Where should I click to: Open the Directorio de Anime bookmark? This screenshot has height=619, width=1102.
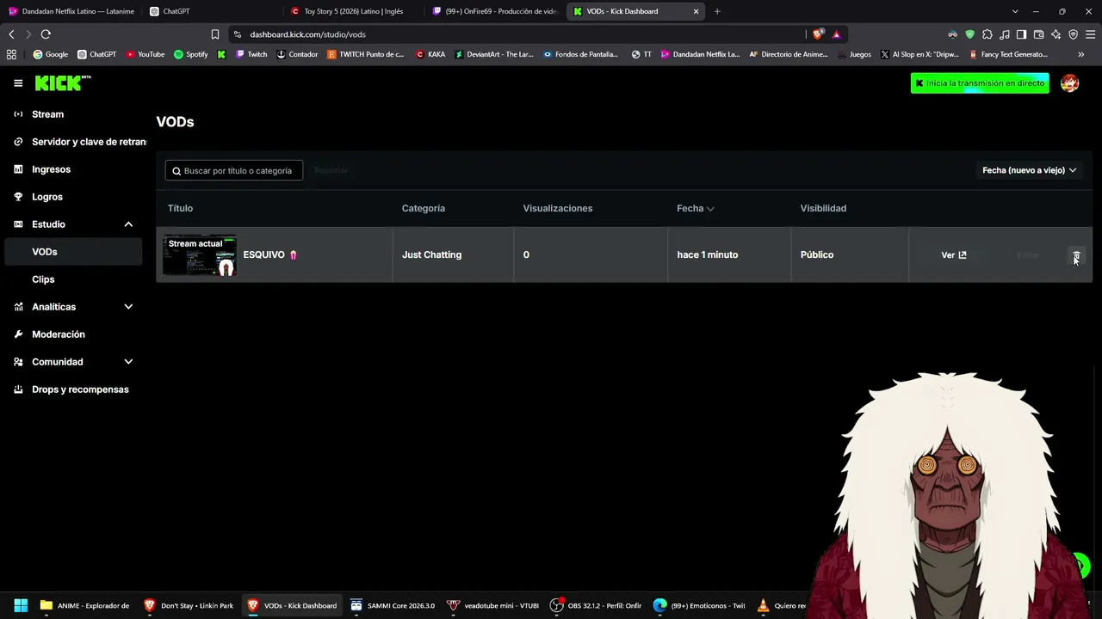(x=788, y=54)
